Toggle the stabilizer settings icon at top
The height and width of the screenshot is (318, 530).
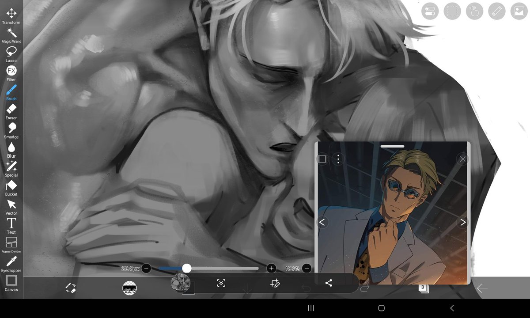click(430, 11)
